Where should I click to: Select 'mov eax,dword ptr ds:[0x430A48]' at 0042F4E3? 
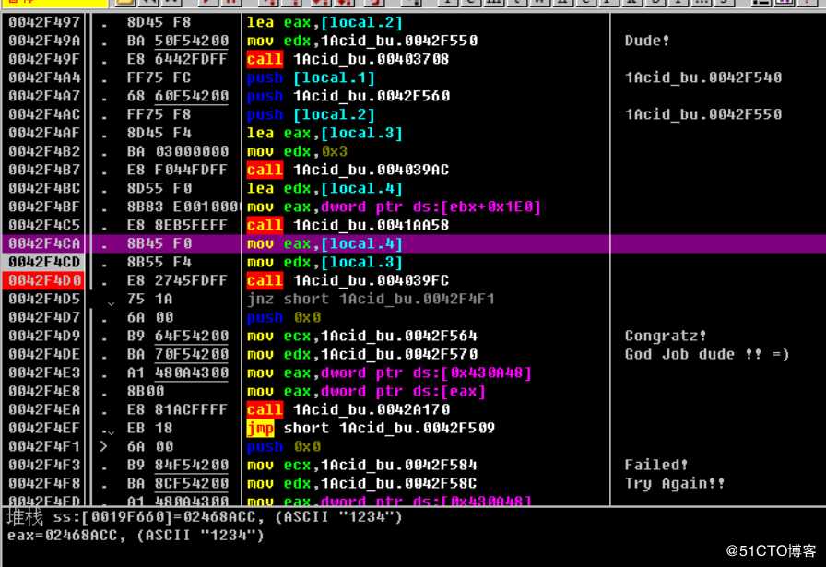389,373
